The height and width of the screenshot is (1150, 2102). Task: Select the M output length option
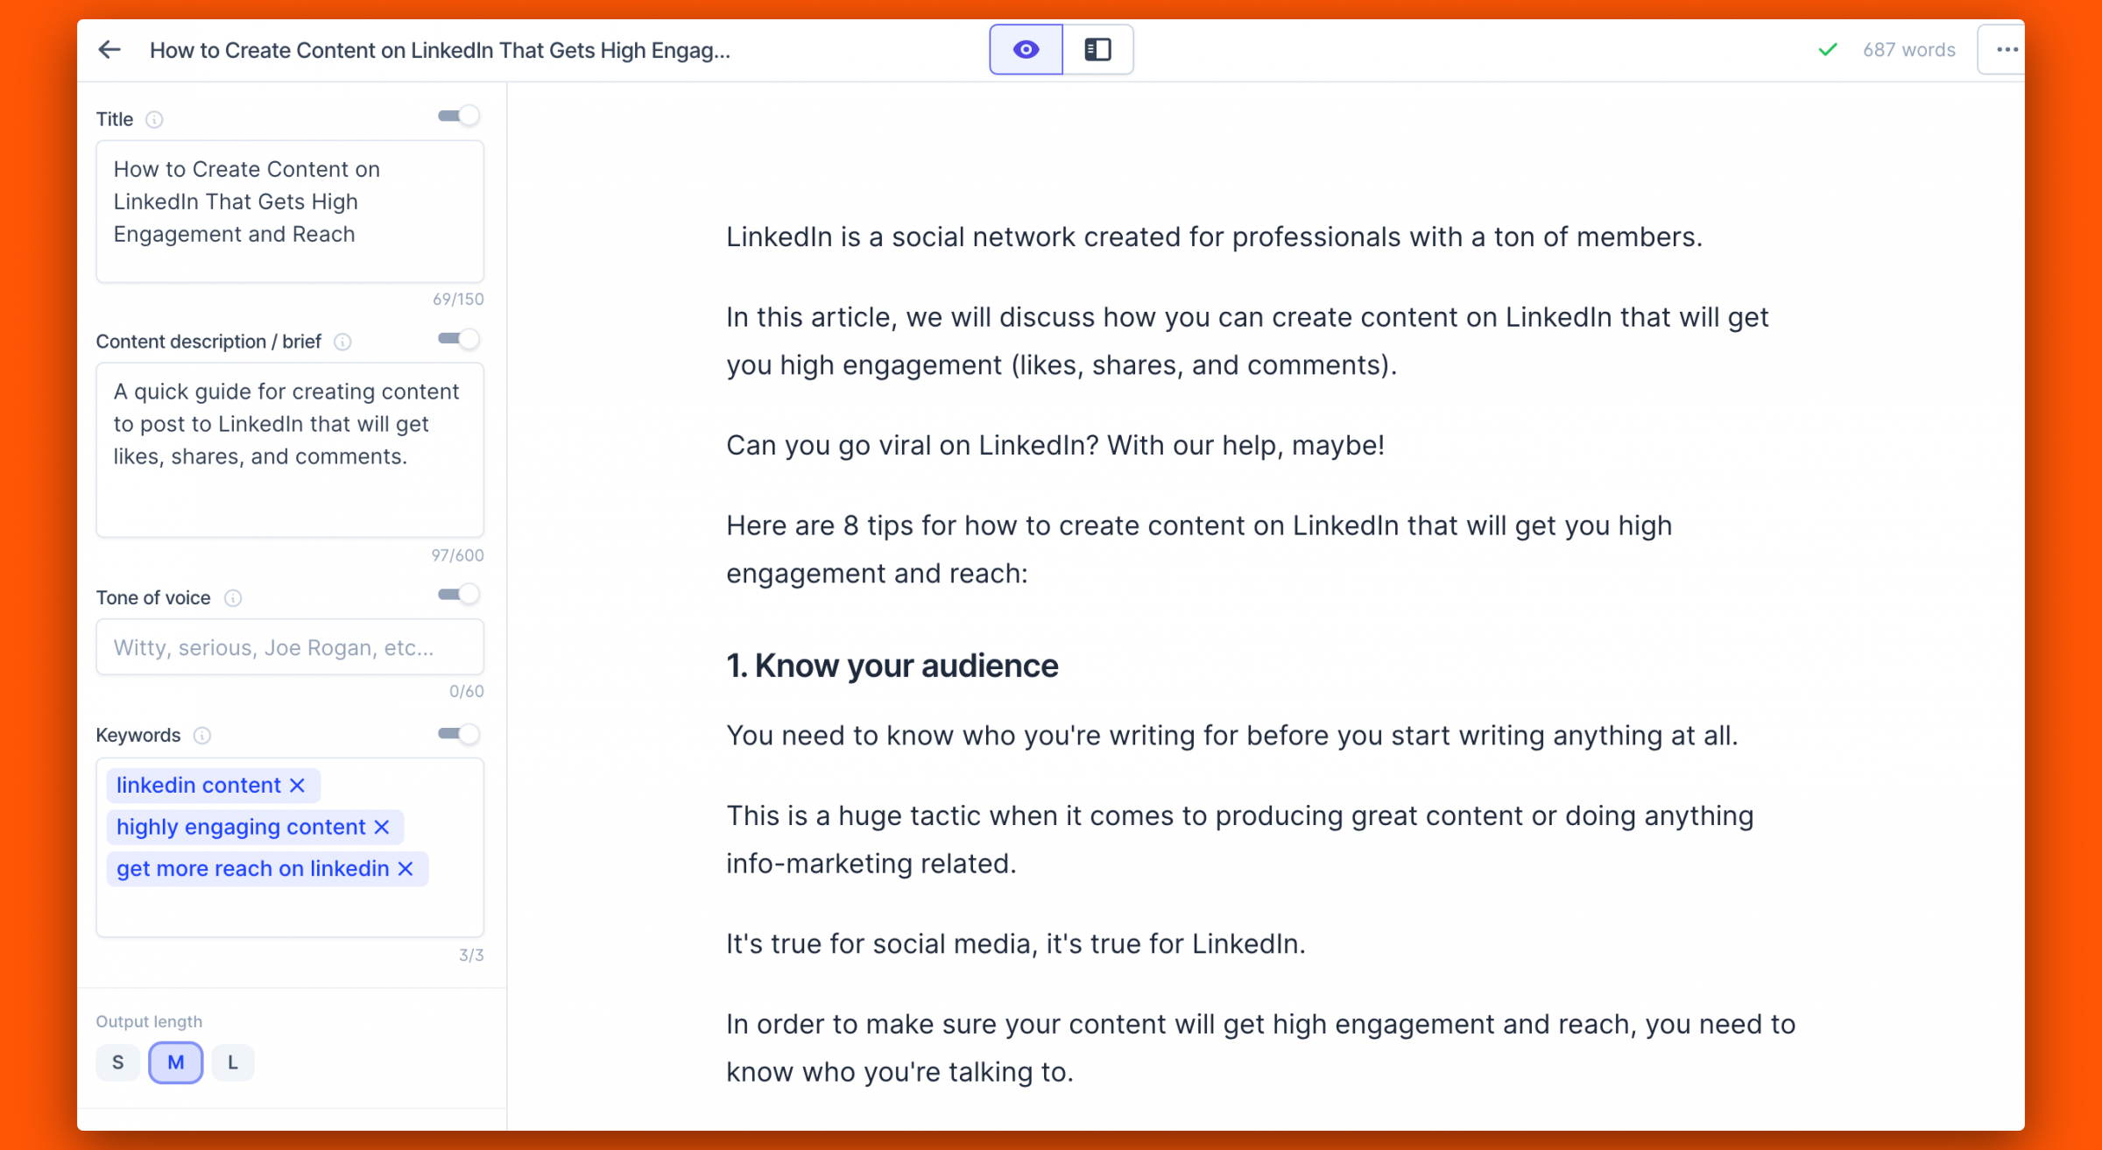coord(176,1062)
